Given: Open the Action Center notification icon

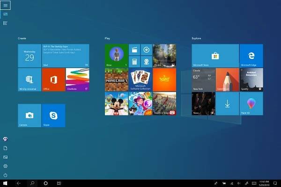Looking at the screenshot, I should click(274, 183).
